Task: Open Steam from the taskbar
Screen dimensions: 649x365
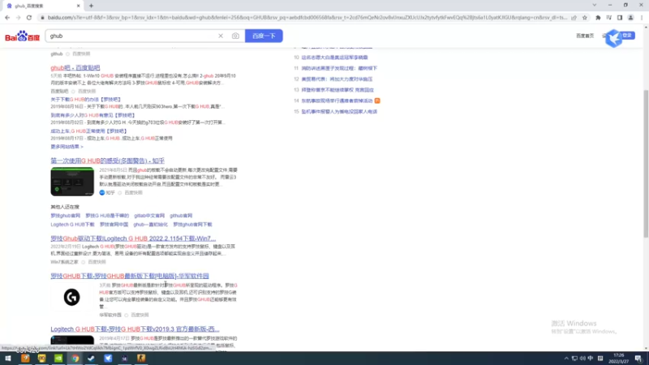Action: [92, 359]
